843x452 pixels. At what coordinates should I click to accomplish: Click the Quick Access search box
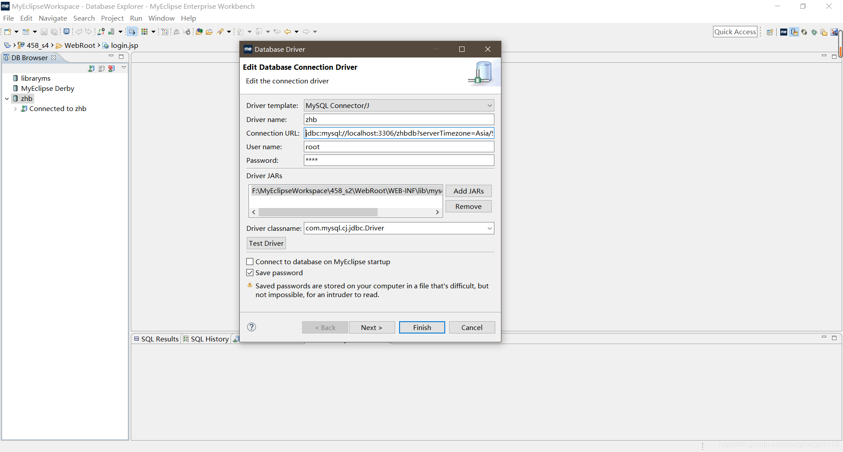[x=735, y=32]
